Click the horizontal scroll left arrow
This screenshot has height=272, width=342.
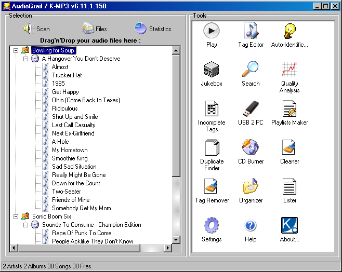coord(14,248)
